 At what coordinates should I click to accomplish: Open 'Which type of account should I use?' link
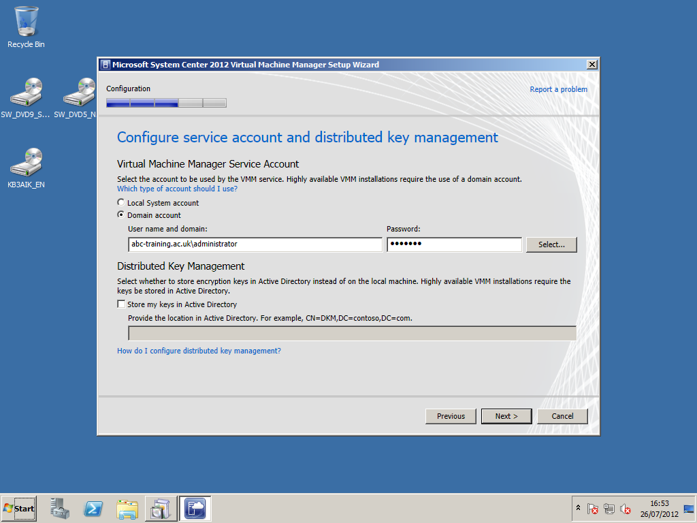pyautogui.click(x=178, y=189)
